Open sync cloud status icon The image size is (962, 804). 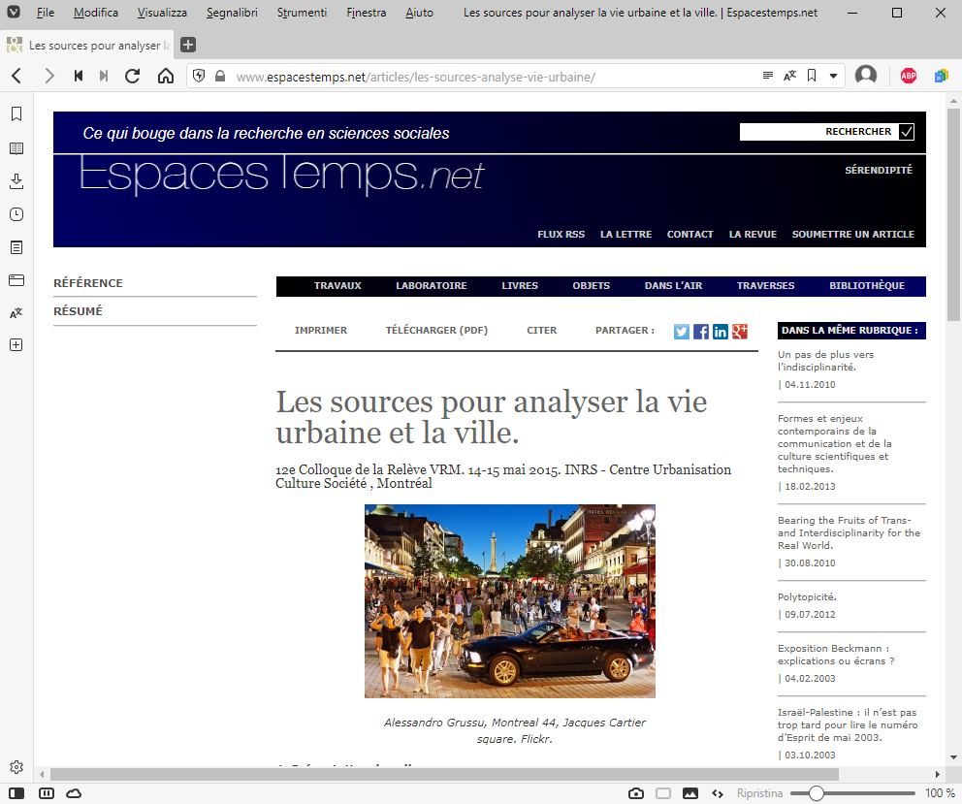(x=74, y=793)
